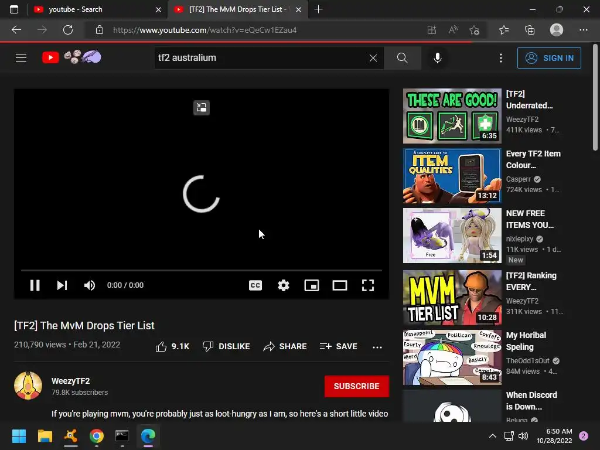The image size is (600, 450).
Task: Open Edge Settings and more menu
Action: point(583,30)
